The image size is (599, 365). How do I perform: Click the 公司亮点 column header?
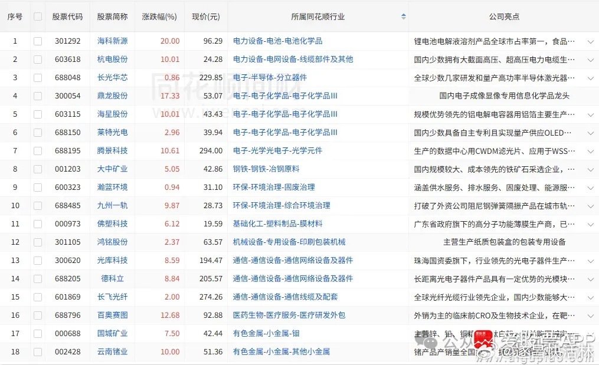coord(505,17)
